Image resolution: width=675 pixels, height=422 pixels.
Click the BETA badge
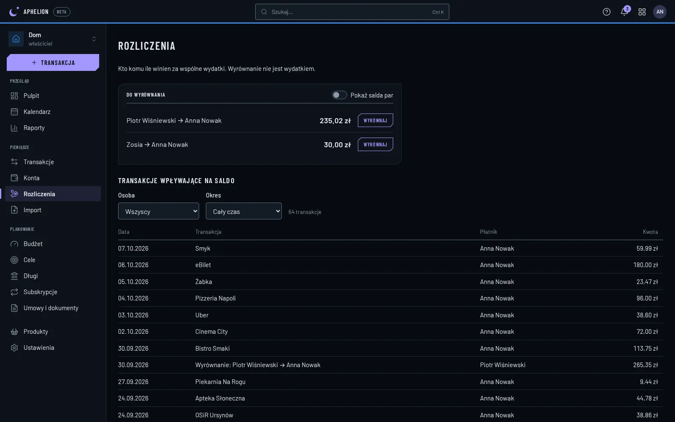[62, 12]
